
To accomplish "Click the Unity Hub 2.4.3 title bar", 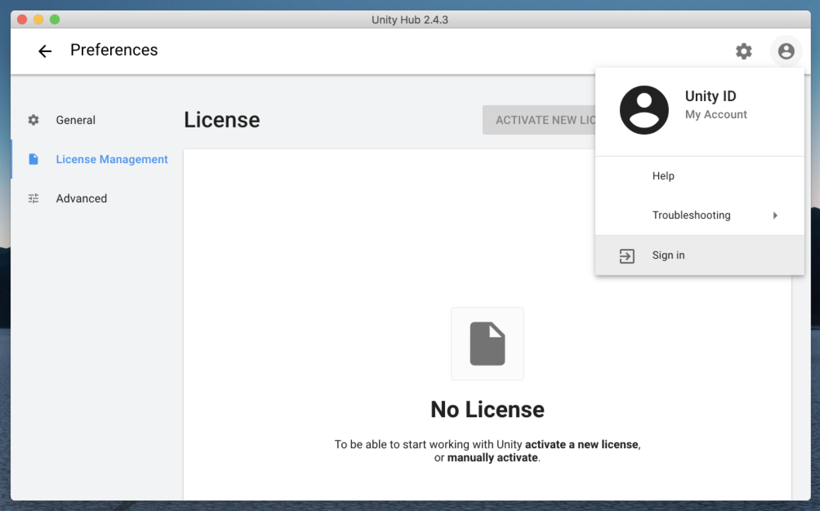I will click(410, 20).
